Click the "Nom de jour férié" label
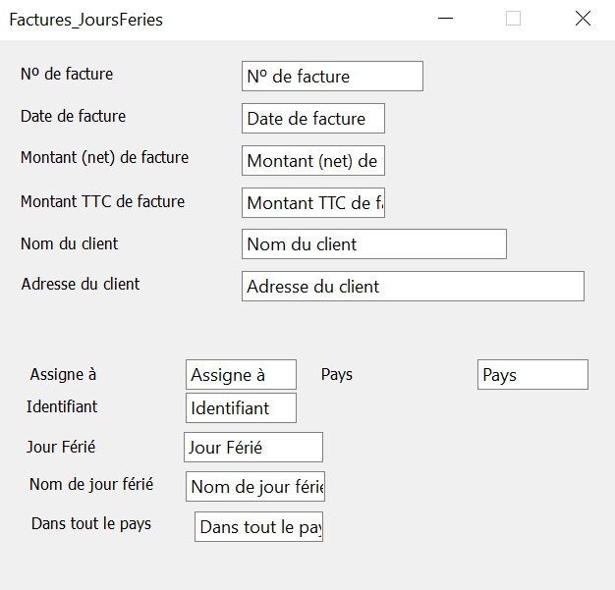Screen dimensions: 615x590 pos(91,485)
